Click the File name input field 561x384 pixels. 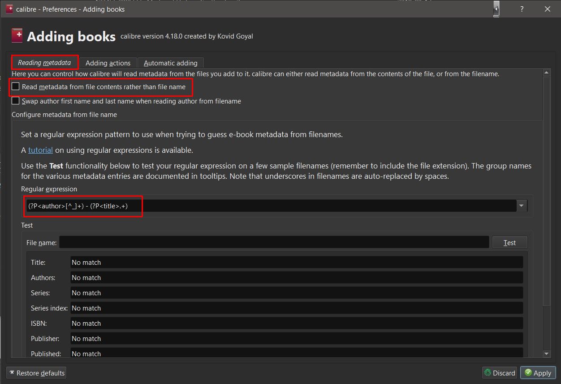point(274,242)
